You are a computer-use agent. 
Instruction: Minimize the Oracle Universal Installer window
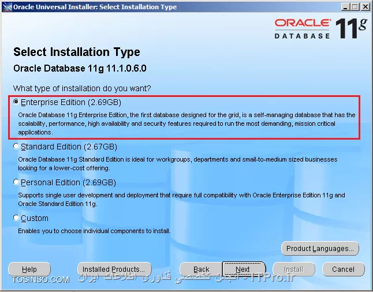pos(345,7)
